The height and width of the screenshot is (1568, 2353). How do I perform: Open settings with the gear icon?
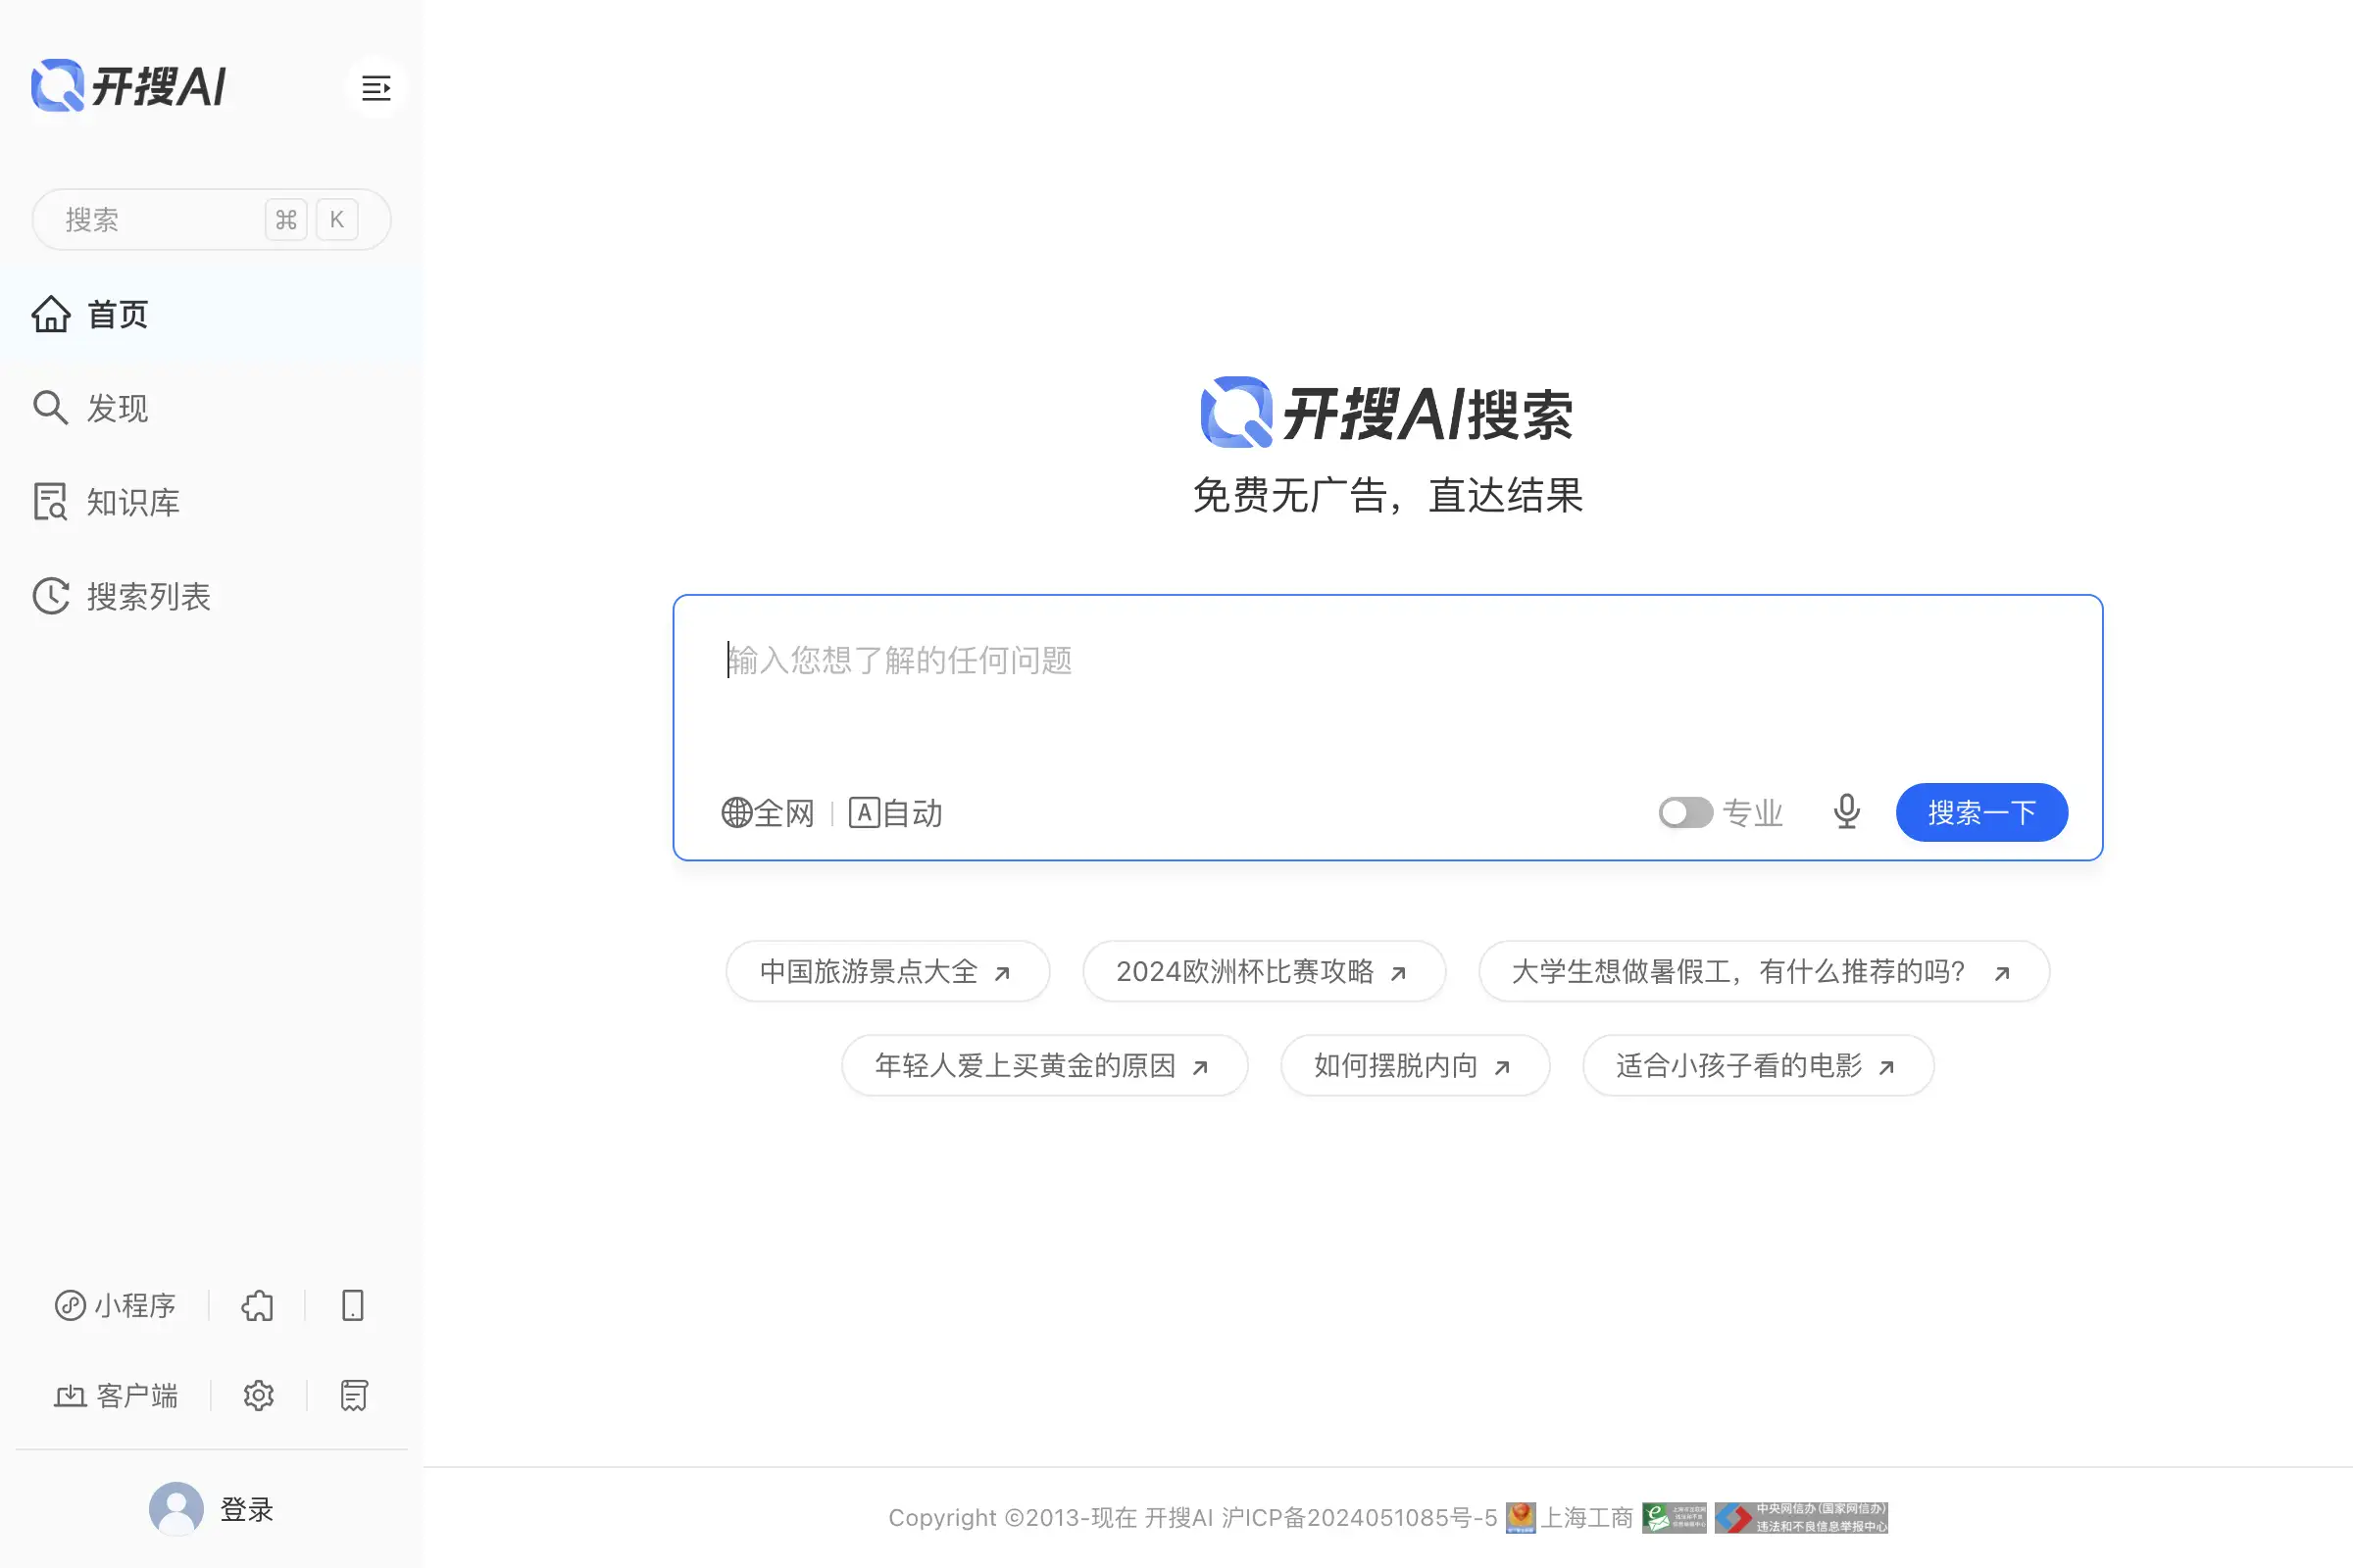tap(258, 1395)
